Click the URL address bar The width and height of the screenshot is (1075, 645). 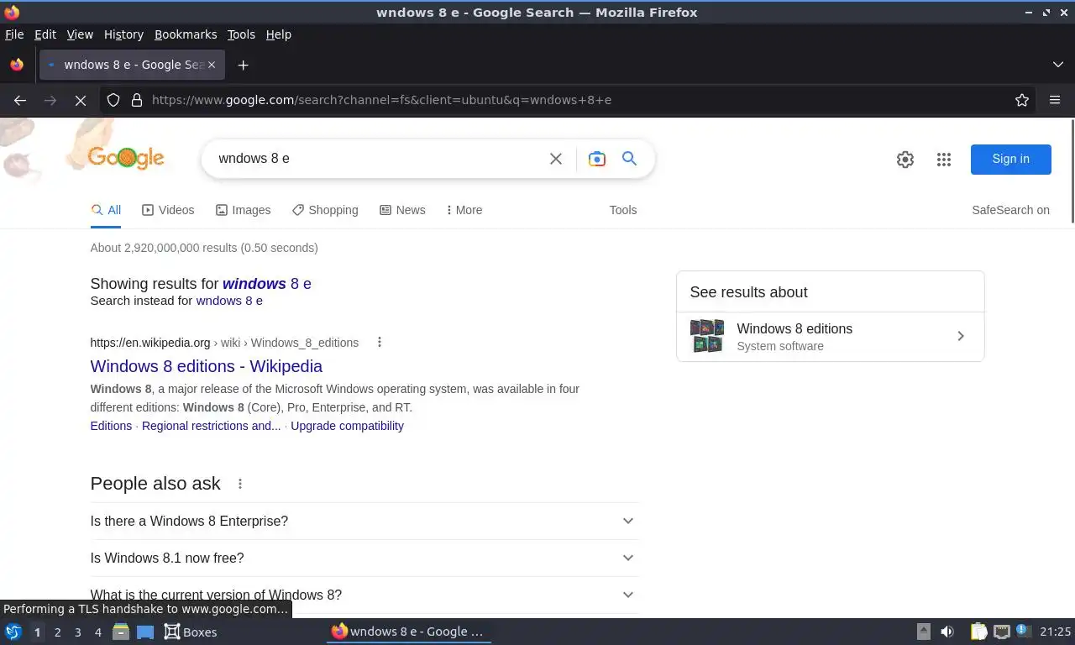click(x=578, y=100)
